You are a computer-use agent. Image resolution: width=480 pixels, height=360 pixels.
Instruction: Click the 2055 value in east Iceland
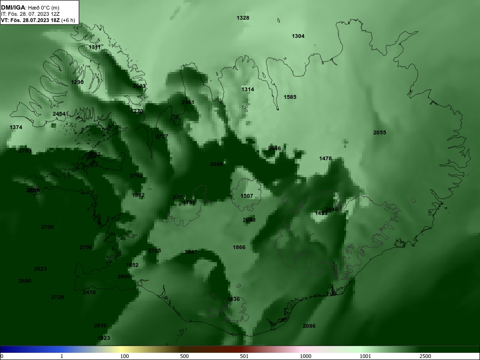coord(380,132)
